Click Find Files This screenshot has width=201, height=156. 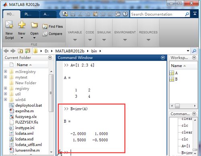[53, 26]
